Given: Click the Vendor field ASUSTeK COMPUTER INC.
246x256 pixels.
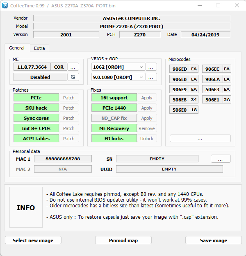Looking at the screenshot, I should tap(132, 18).
